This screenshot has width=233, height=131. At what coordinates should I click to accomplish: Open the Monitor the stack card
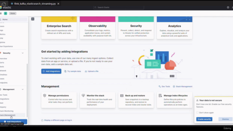pyautogui.click(x=98, y=100)
